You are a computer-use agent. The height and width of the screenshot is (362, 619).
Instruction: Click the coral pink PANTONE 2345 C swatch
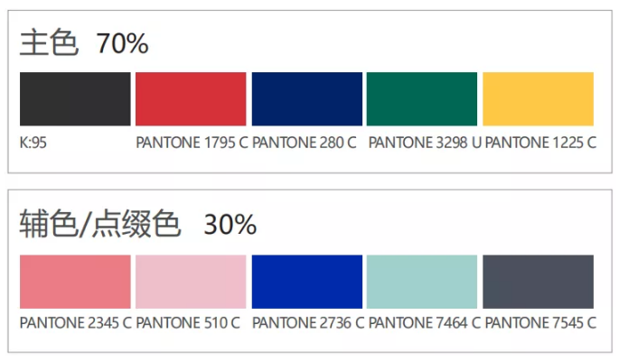pos(75,282)
